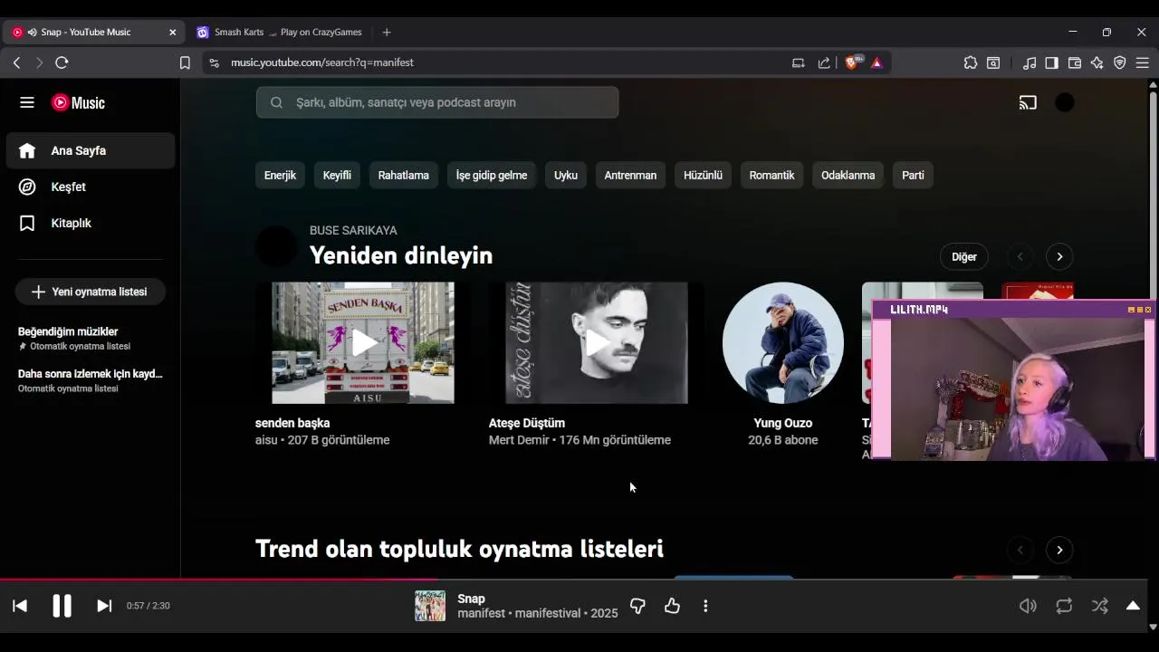Seek in the red song progress bar
Viewport: 1159px width, 652px height.
(573, 580)
